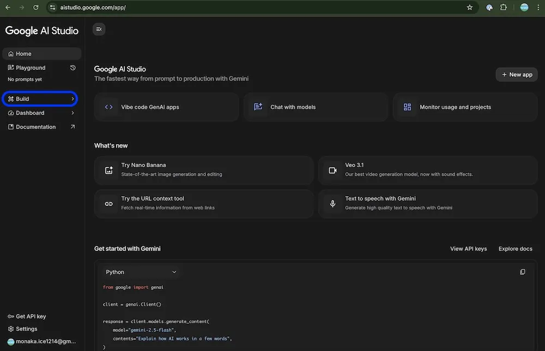
Task: Open Chat with models card
Action: [316, 107]
